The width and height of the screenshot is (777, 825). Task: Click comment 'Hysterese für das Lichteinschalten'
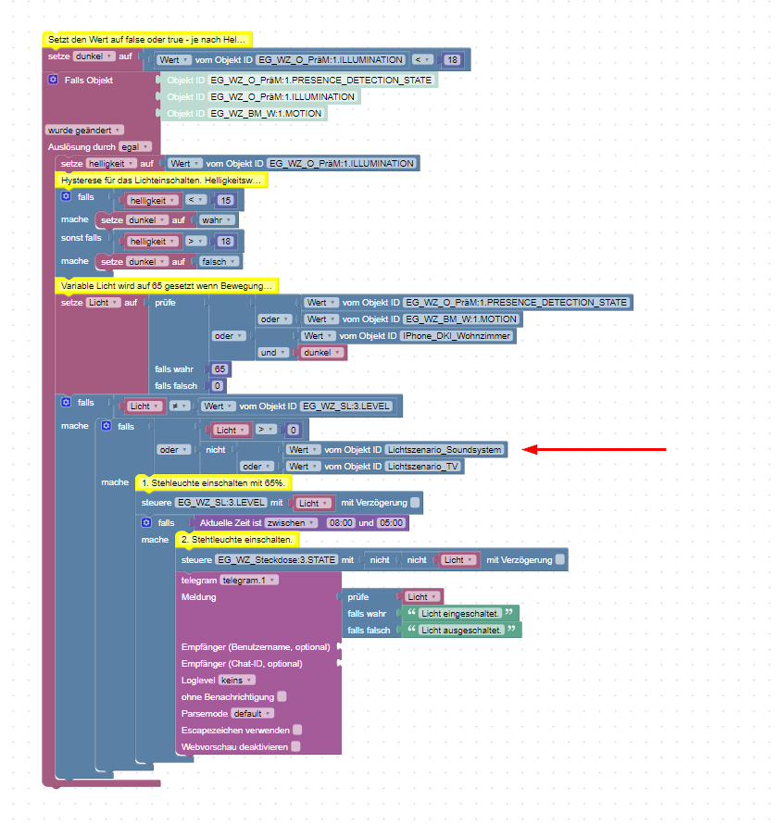point(161,181)
